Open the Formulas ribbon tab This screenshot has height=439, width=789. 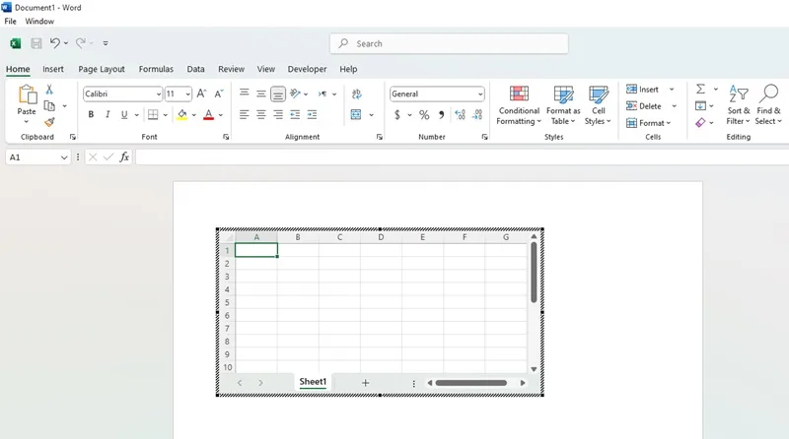pos(156,69)
